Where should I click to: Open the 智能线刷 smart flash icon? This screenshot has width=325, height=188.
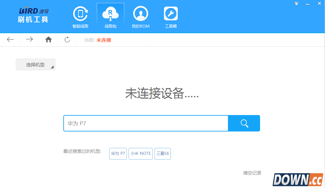pos(80,14)
